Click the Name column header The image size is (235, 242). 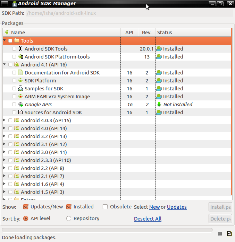(x=61, y=33)
